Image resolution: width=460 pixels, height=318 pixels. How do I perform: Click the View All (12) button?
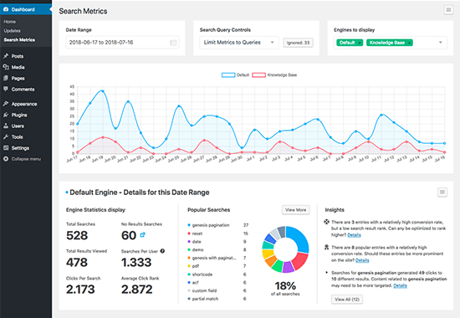(347, 300)
